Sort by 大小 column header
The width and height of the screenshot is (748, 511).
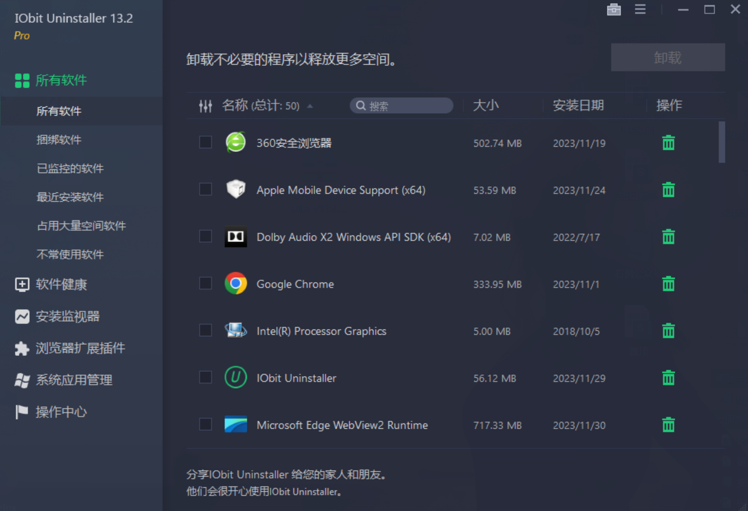click(486, 105)
